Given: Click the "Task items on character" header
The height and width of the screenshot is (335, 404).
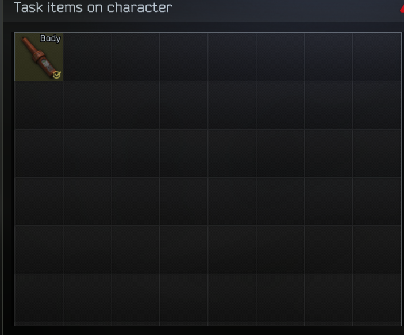Looking at the screenshot, I should click(x=93, y=7).
